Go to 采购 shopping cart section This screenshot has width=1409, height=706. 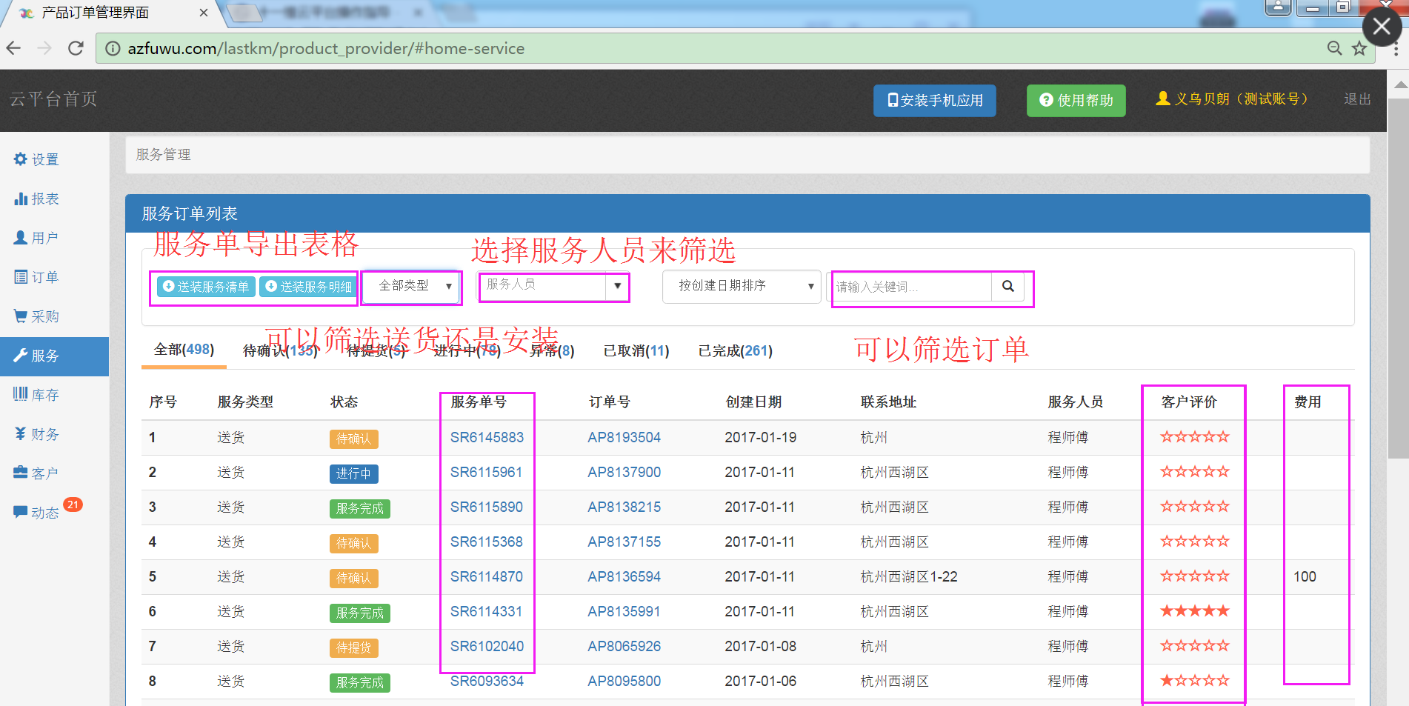36,316
